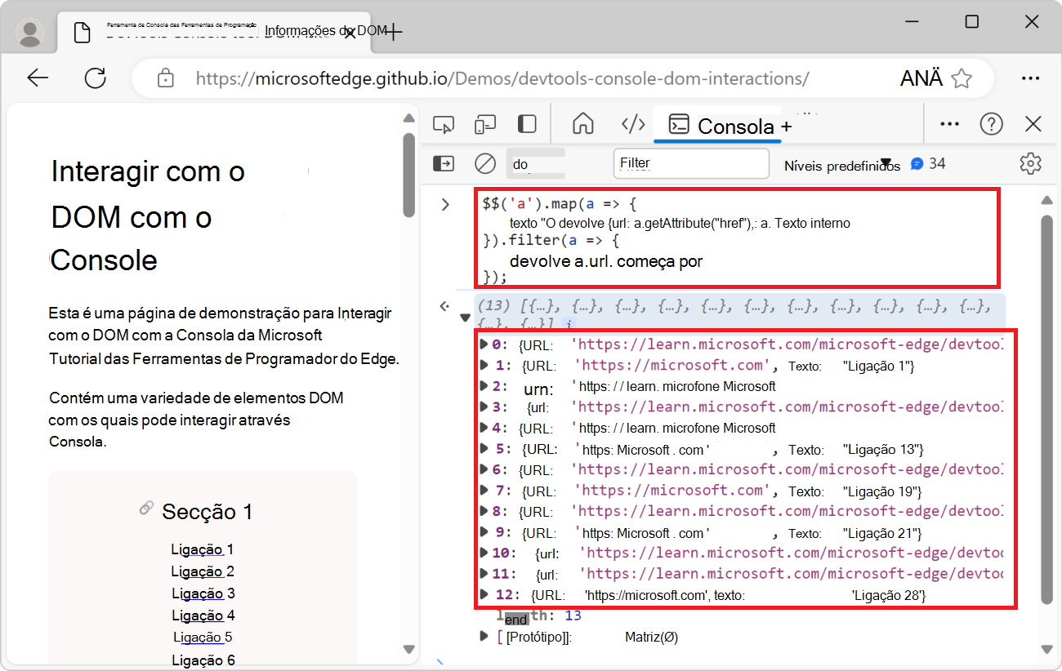1062x671 pixels.
Task: Click the web page vertical scrollbar thumb
Action: 408,176
